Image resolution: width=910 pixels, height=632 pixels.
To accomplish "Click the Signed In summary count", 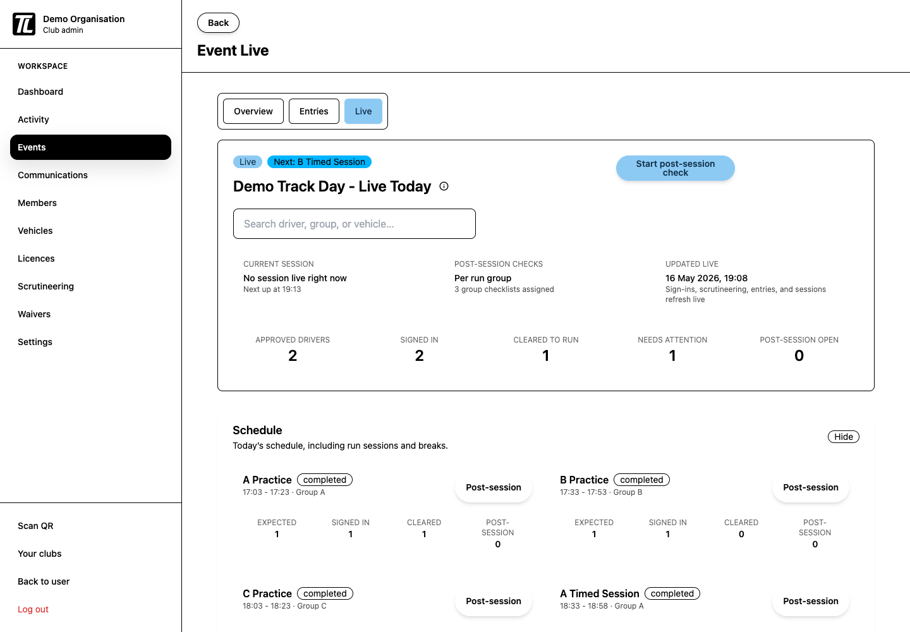I will [420, 356].
